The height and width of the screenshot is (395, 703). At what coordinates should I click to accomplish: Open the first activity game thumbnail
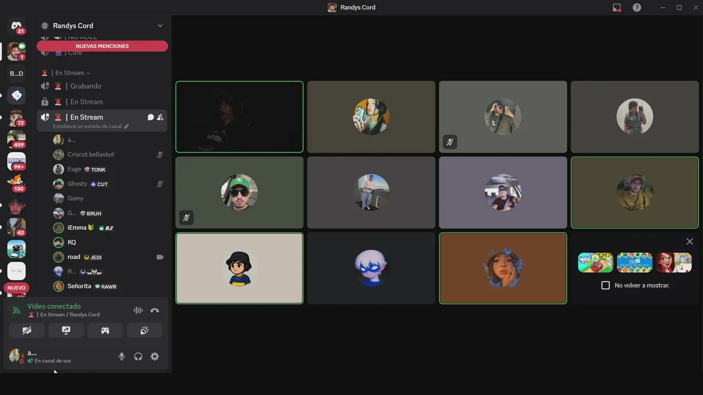[x=595, y=262]
